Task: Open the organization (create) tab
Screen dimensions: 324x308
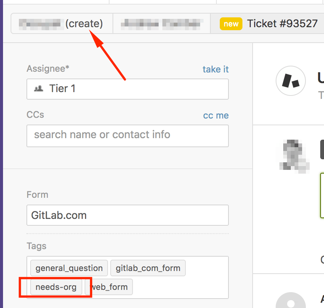Action: [x=62, y=23]
